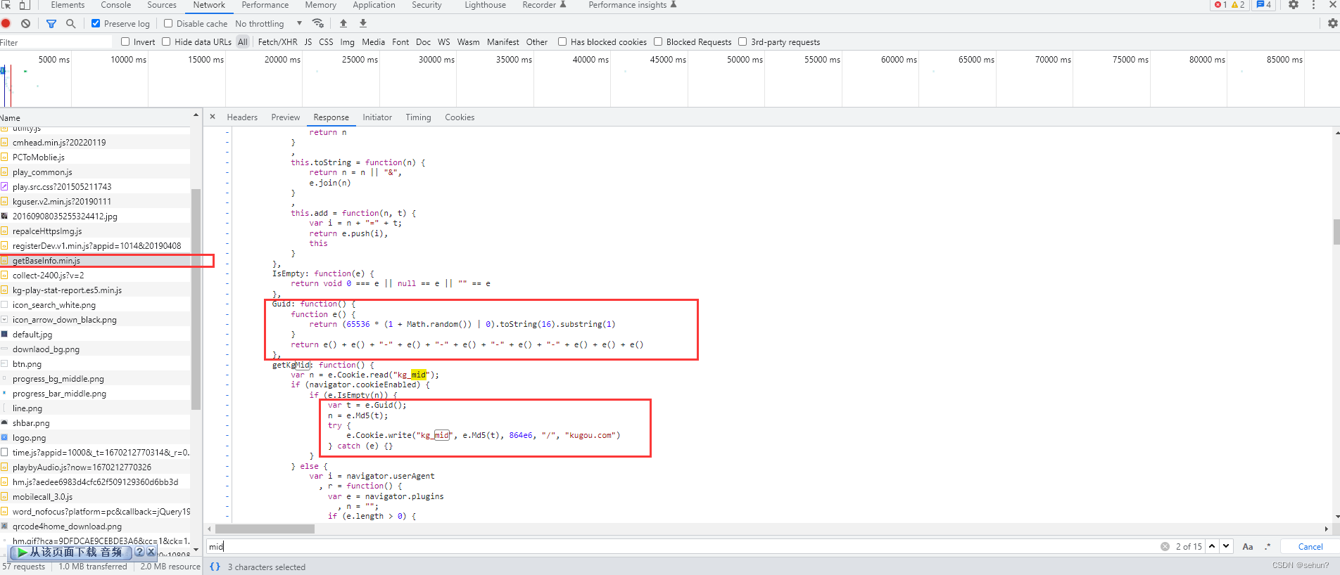Filter requests by CSS type

tap(326, 42)
